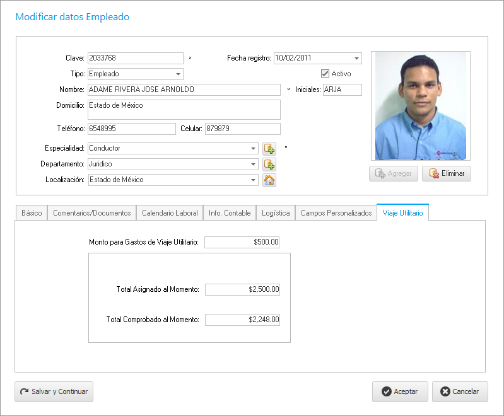Open the Localización dropdown
The height and width of the screenshot is (416, 504).
[253, 180]
